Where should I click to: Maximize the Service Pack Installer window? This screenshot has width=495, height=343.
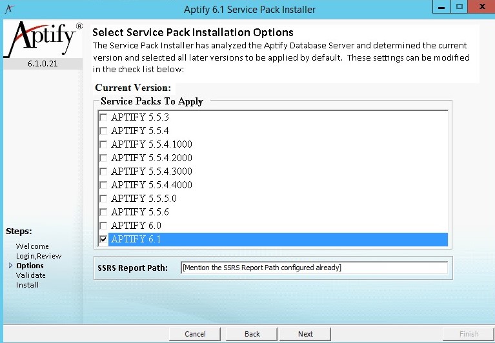[459, 7]
